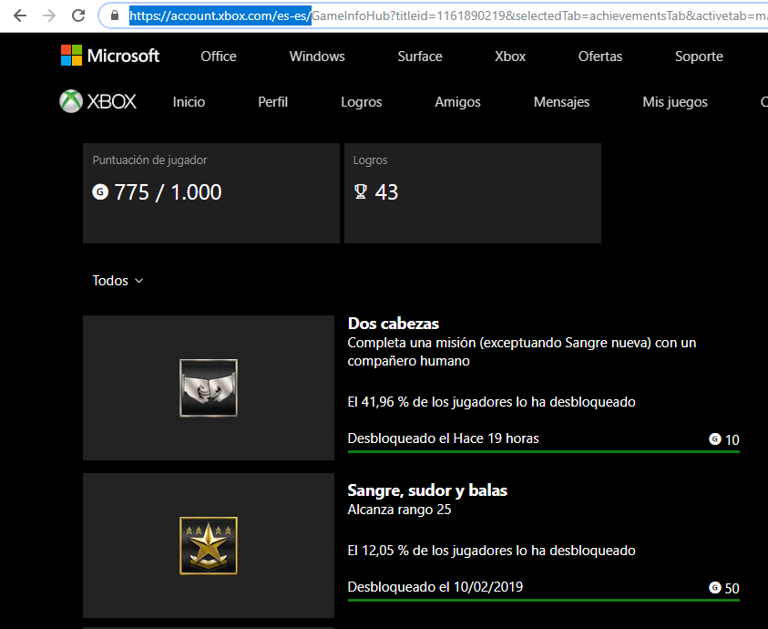
Task: Click the gamerscore G icon beside 775
Action: coord(100,191)
